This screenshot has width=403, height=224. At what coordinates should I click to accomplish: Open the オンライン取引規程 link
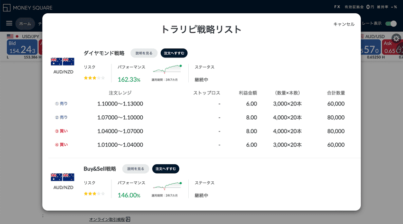coord(107,219)
